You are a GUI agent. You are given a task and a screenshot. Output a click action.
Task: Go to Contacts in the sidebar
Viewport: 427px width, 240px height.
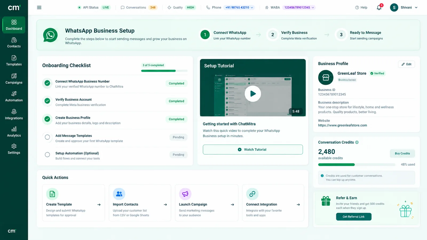click(14, 43)
